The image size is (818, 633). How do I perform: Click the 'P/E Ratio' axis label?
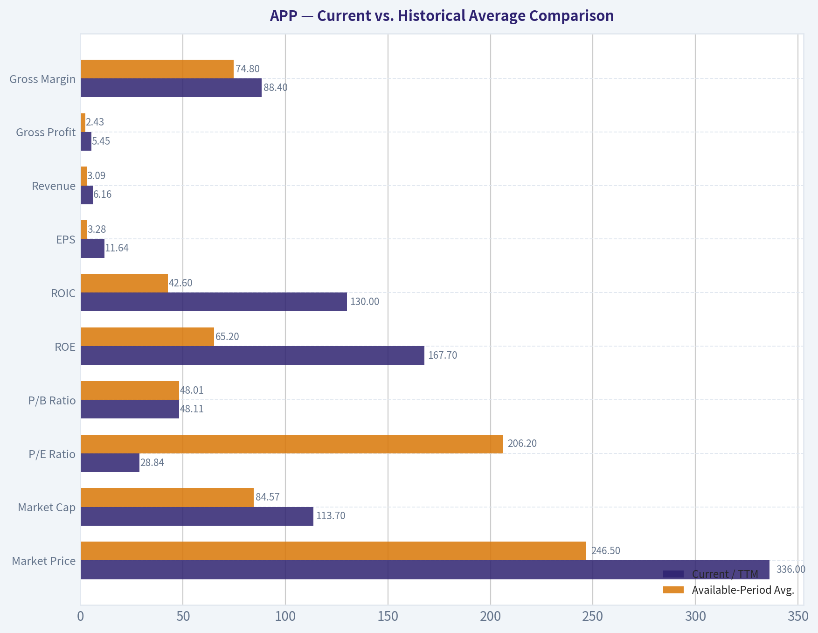[x=52, y=454]
